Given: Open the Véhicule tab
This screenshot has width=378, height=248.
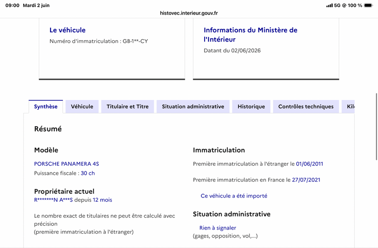Looking at the screenshot, I should tap(82, 107).
